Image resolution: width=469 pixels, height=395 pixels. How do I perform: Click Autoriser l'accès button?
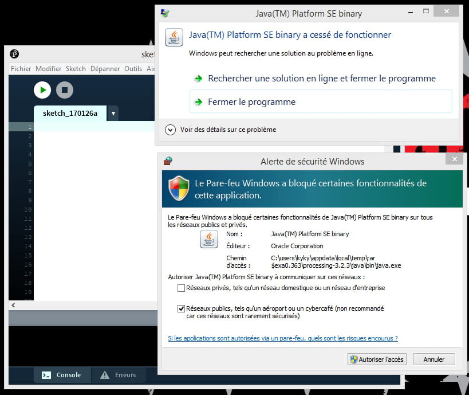click(377, 359)
